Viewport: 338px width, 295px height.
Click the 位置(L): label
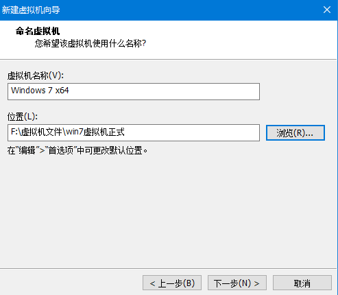(23, 117)
